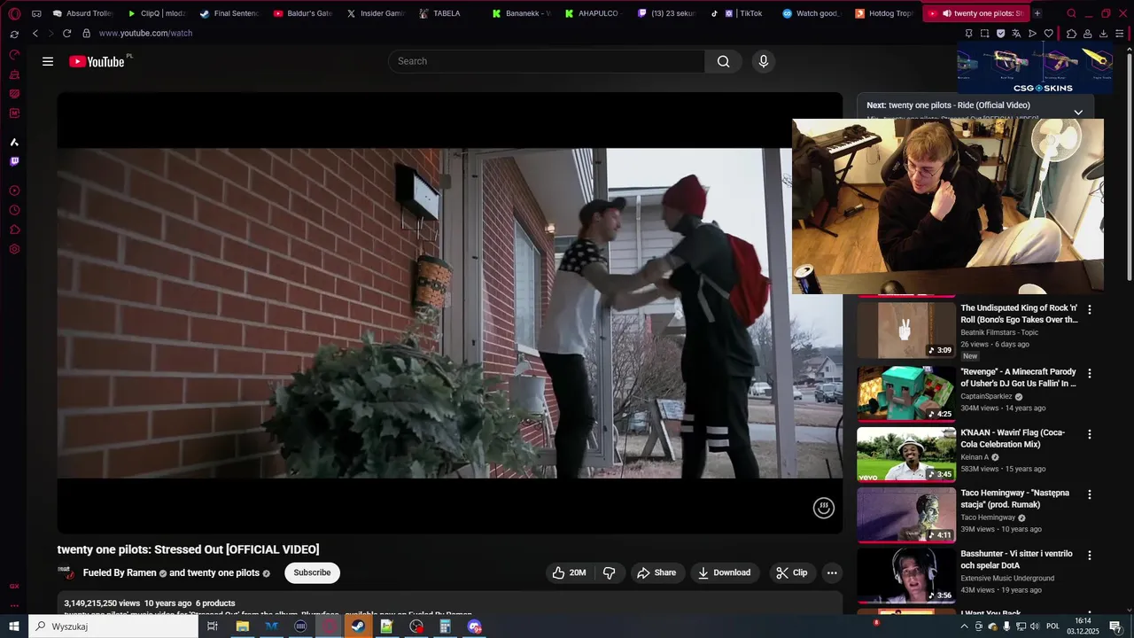
Task: Open options for K'NAAN Wavin' Flag video
Action: coord(1090,434)
